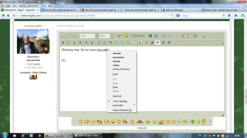The height and width of the screenshot is (138, 247).
Task: Click the page vertical scrollbar thumb
Action: (245, 97)
